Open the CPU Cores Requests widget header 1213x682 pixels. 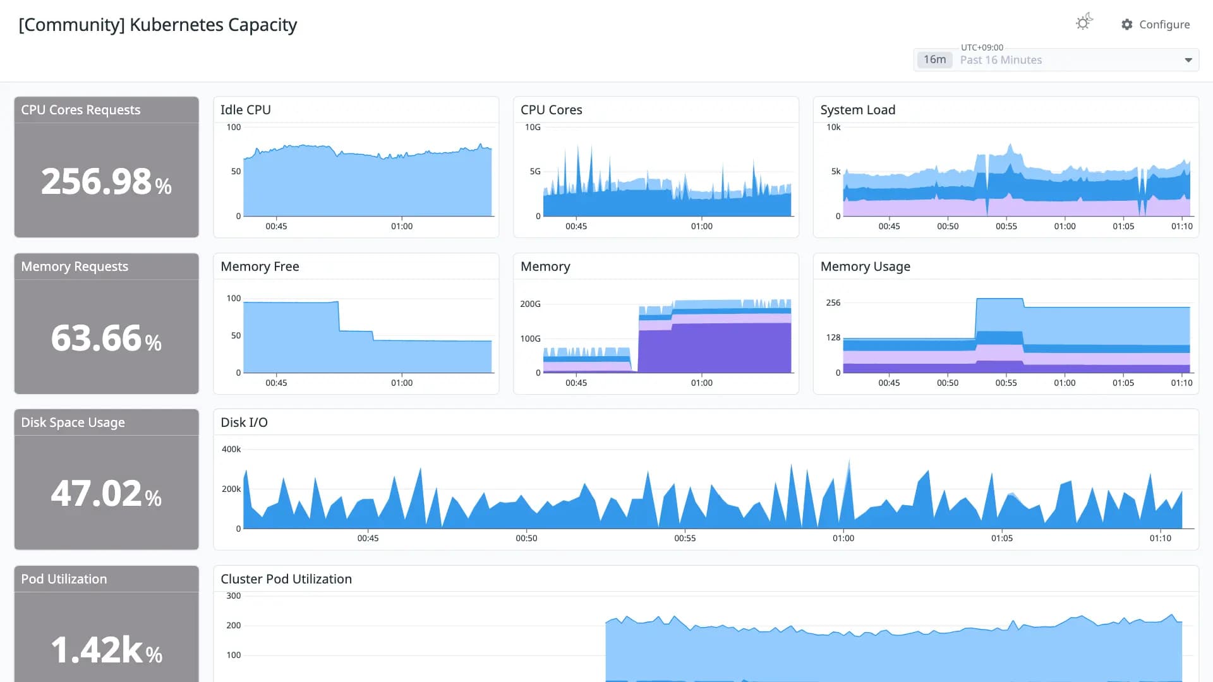coord(106,110)
